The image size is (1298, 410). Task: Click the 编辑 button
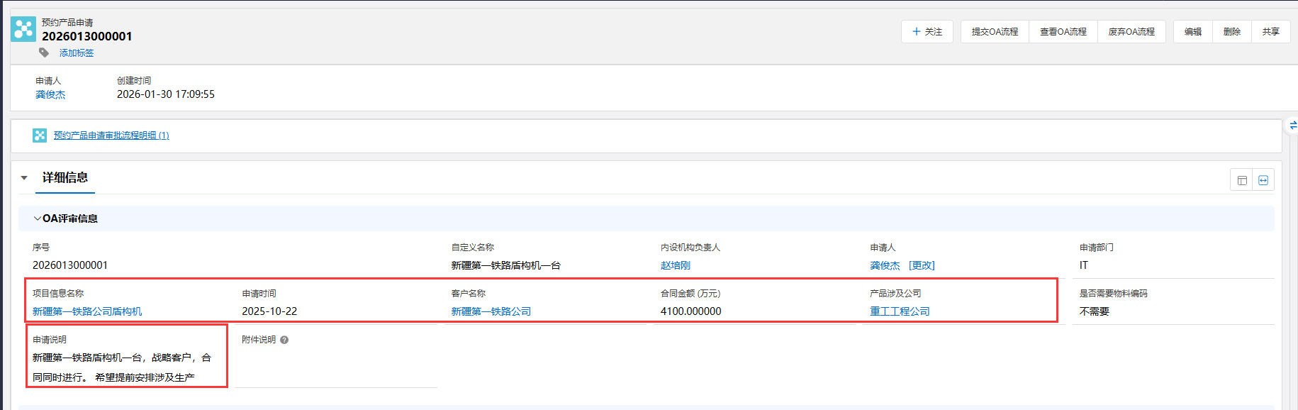(x=1193, y=32)
